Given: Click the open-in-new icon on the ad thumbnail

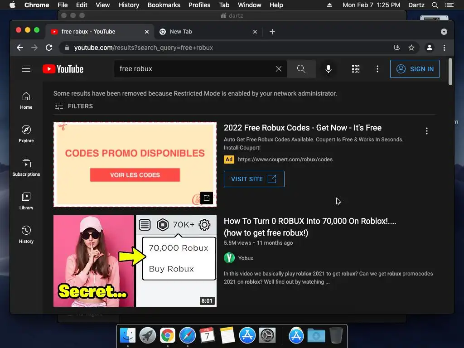Looking at the screenshot, I should click(x=207, y=198).
